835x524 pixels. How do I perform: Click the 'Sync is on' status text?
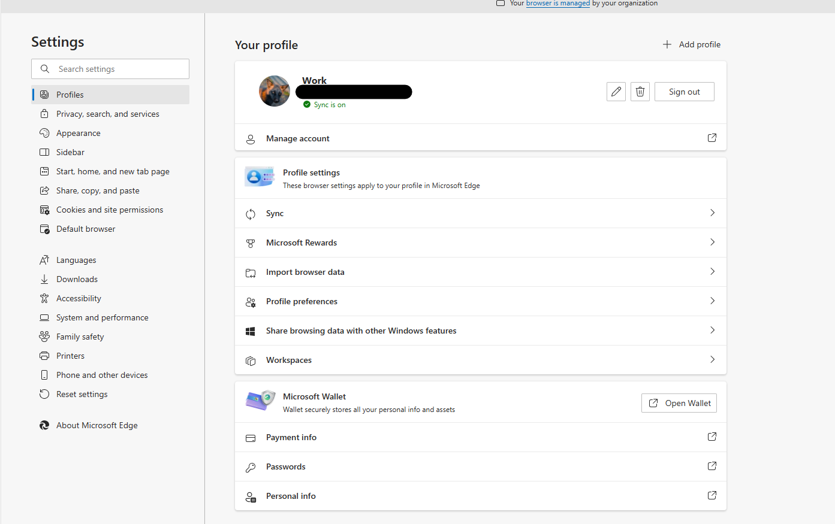coord(330,105)
